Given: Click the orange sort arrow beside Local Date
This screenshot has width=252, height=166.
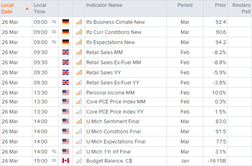Looking at the screenshot, I should (x=27, y=8).
